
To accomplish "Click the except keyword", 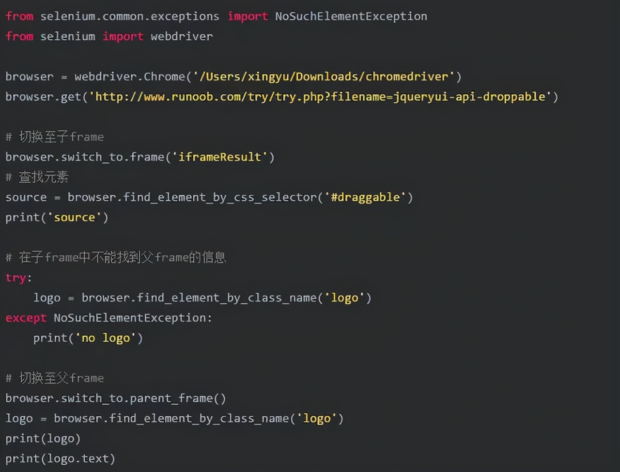I will [26, 318].
